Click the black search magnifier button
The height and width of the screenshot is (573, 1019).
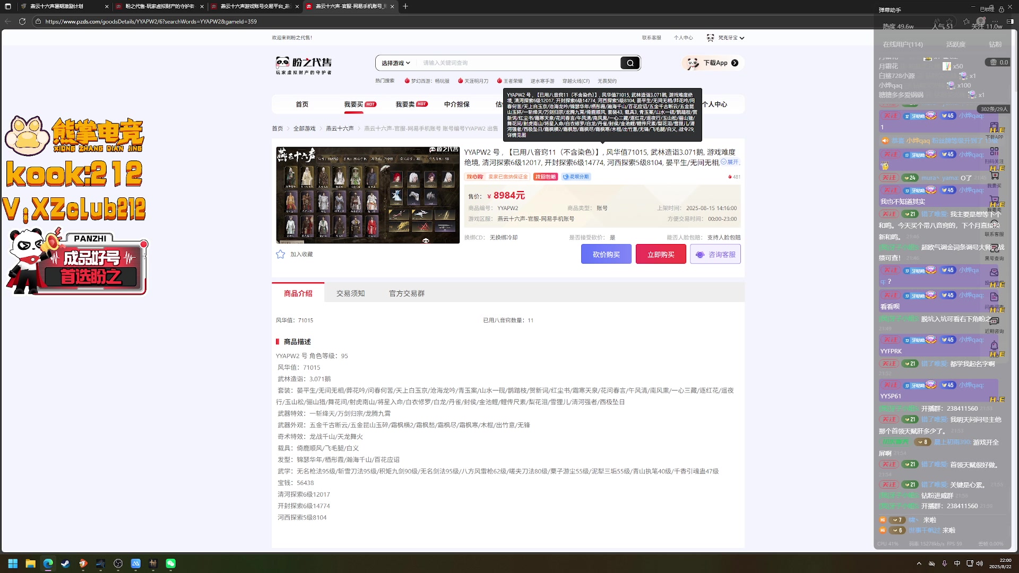(630, 63)
